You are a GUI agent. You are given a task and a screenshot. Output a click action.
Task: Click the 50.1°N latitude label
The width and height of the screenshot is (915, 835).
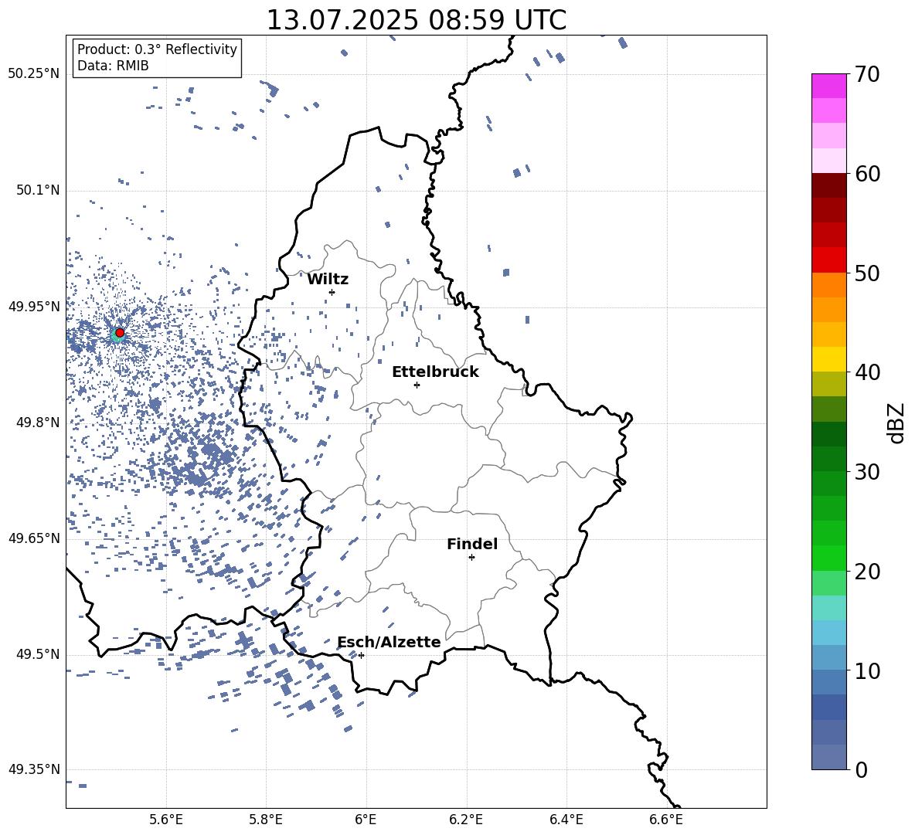38,190
